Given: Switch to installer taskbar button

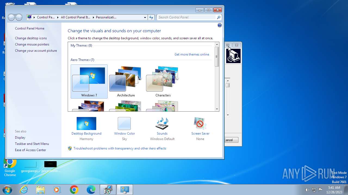Looking at the screenshot, I should 108,190.
